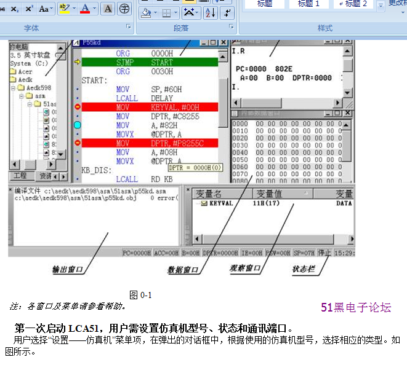Click the font color A button
Image resolution: width=407 pixels, height=365 pixels.
(x=84, y=9)
